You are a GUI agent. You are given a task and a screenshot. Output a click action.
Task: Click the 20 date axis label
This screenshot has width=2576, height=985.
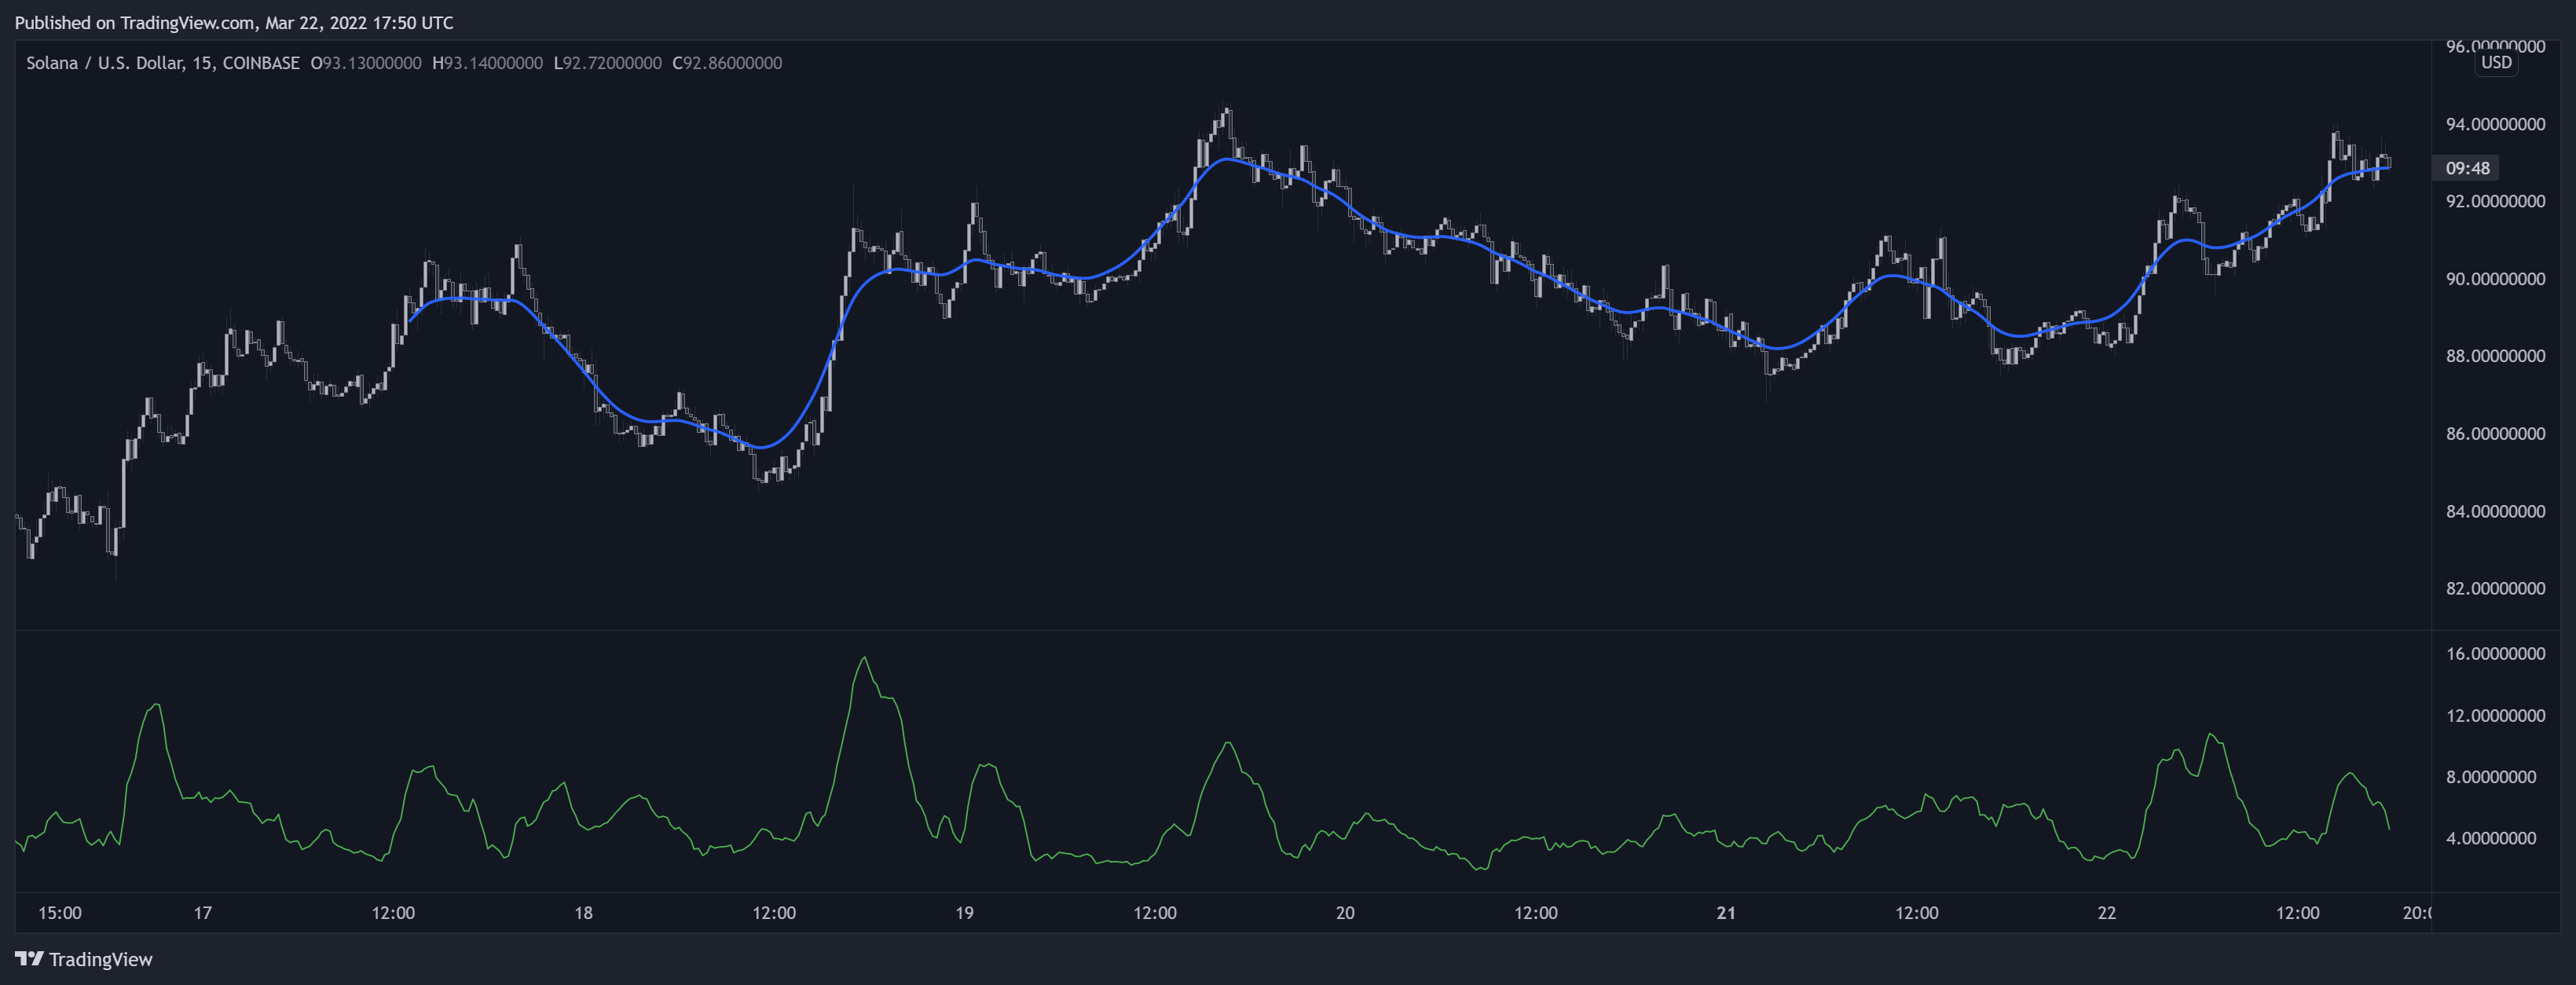pyautogui.click(x=1345, y=913)
